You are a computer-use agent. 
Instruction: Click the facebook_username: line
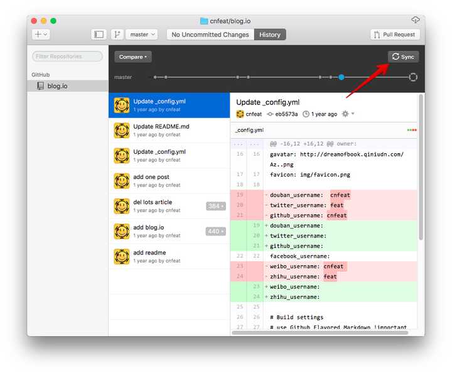click(x=324, y=256)
